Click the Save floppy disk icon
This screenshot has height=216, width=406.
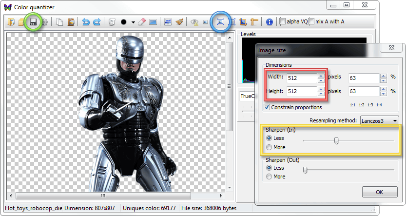pos(33,22)
